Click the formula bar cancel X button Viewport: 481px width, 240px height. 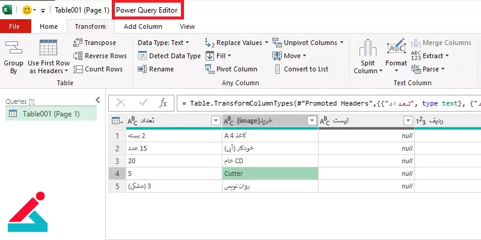(x=121, y=103)
